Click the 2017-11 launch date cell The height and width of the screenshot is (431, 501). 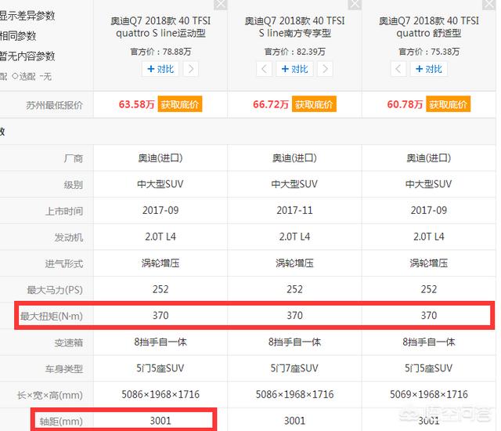[x=294, y=210]
